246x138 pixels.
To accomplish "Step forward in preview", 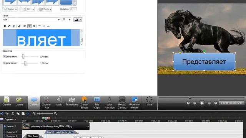I will 209,103.
